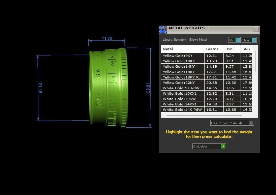Click the 12.92 grams cell
276x195 pixels.
tap(214, 93)
